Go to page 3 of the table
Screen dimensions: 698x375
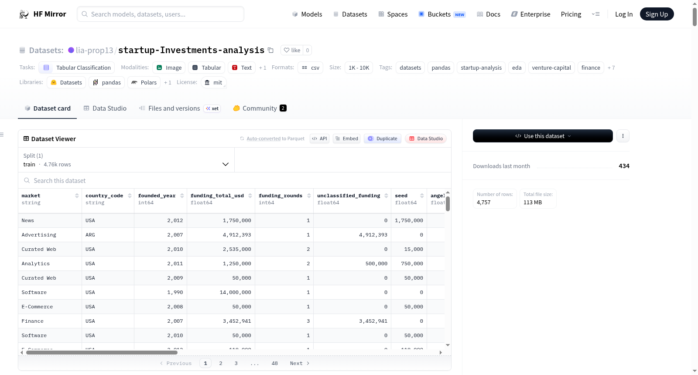[236, 363]
